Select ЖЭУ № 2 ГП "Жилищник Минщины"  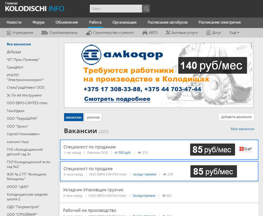(27, 177)
